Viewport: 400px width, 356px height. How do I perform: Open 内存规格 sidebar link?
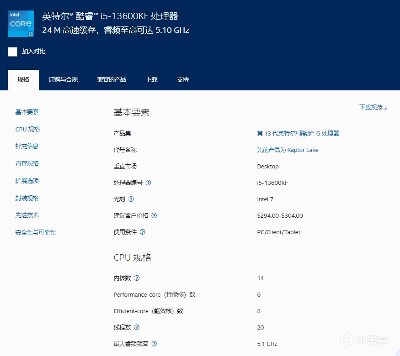[27, 163]
